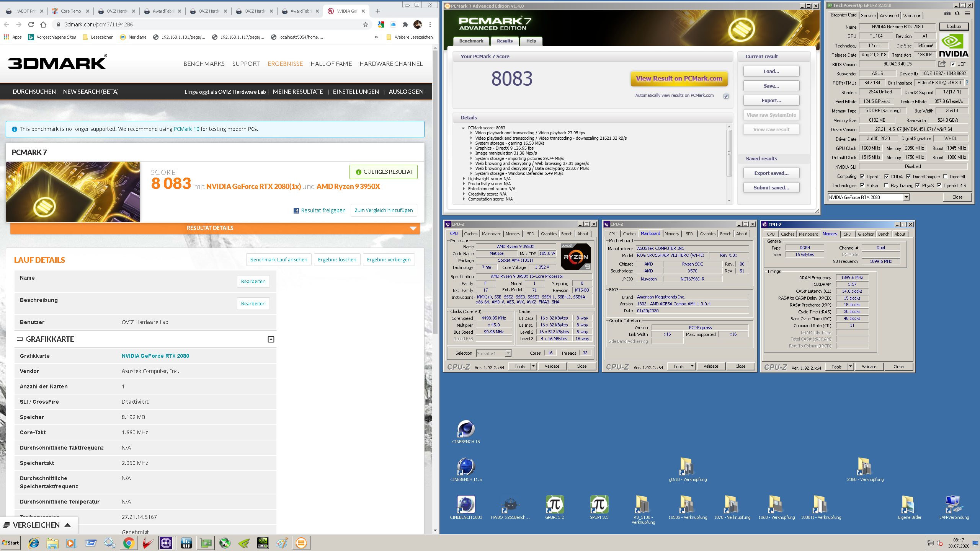Open GPU-Z hamburger menu icon
Screen dimensions: 980x551
(x=967, y=14)
